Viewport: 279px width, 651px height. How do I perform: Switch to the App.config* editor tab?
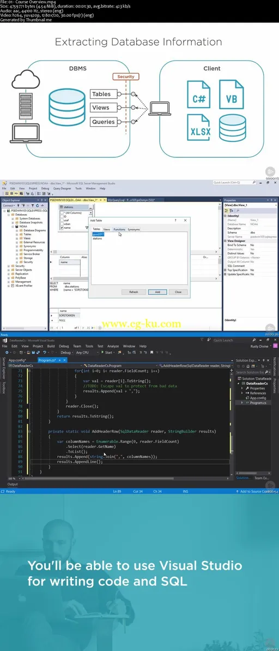click(x=17, y=360)
